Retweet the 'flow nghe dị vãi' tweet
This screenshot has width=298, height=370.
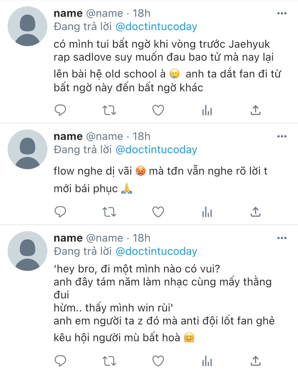(x=109, y=212)
